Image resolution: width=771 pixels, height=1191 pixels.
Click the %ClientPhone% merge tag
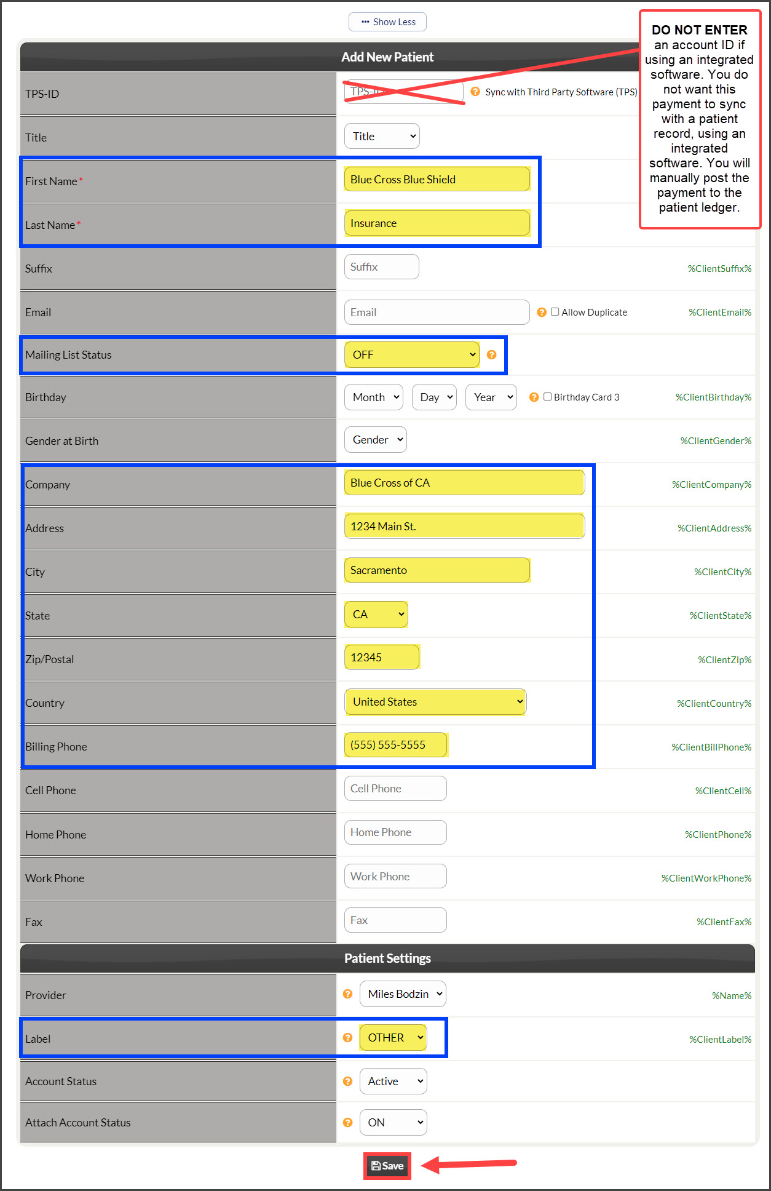pyautogui.click(x=718, y=835)
